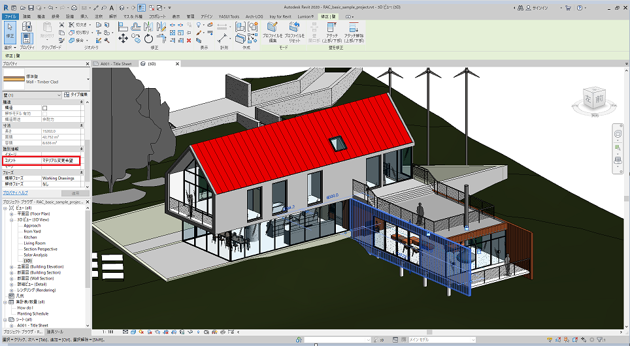Click the selection filter icon in status bar
The height and width of the screenshot is (346, 630).
(x=599, y=339)
